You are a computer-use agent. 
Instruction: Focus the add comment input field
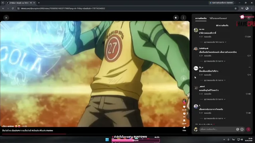[217, 129]
